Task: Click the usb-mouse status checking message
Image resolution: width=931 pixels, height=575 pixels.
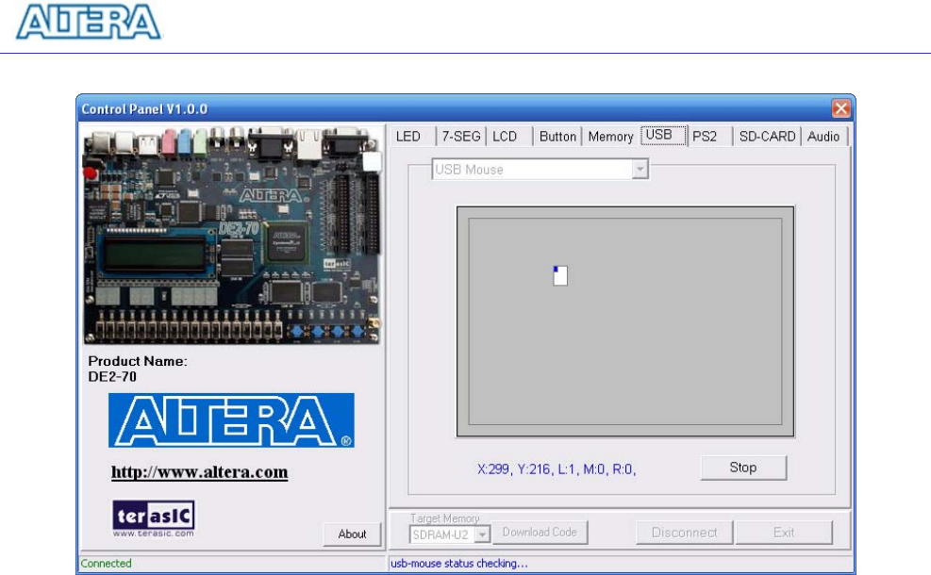Action: pyautogui.click(x=459, y=563)
